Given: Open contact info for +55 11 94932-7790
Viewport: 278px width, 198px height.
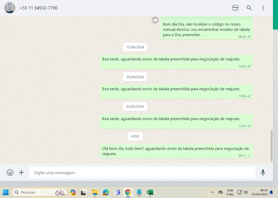Looking at the screenshot, I should [x=39, y=8].
